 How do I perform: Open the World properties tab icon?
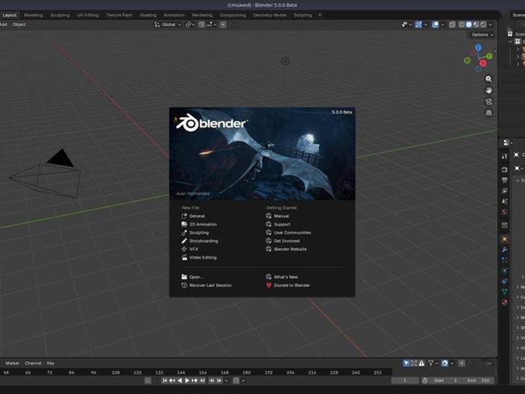(505, 212)
